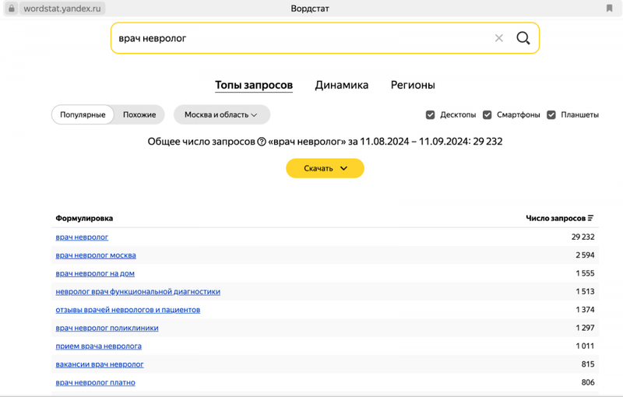Open the Москва и область region dropdown

click(222, 114)
